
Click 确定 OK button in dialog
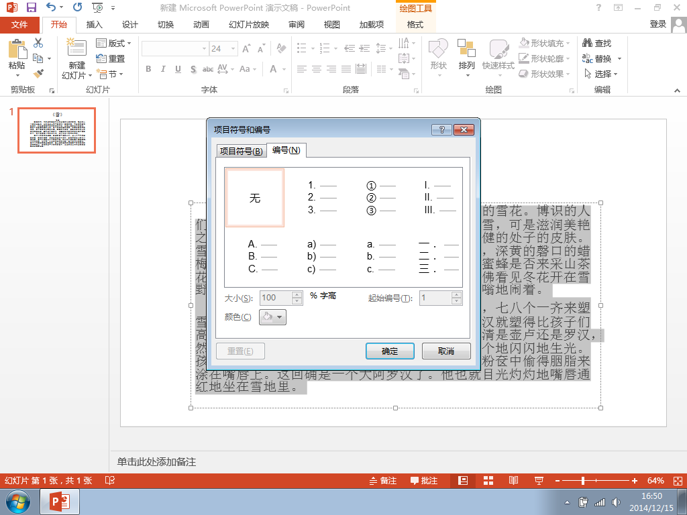tap(390, 351)
